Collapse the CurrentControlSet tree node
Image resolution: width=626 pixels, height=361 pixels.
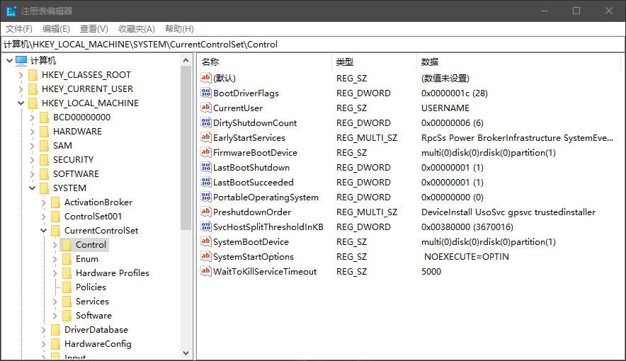pos(44,231)
